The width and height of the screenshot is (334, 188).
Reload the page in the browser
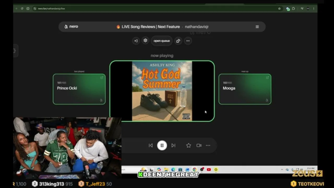click(22, 9)
